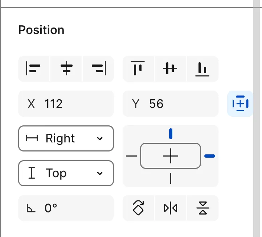This screenshot has width=262, height=237.
Task: Open the Right horizontal constraint dropdown
Action: tap(66, 138)
